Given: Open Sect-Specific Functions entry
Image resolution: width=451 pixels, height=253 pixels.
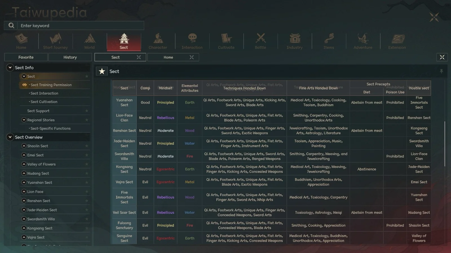Looking at the screenshot, I should pos(50,128).
